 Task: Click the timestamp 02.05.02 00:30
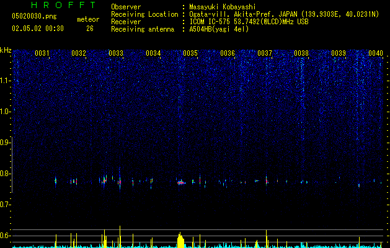point(38,29)
